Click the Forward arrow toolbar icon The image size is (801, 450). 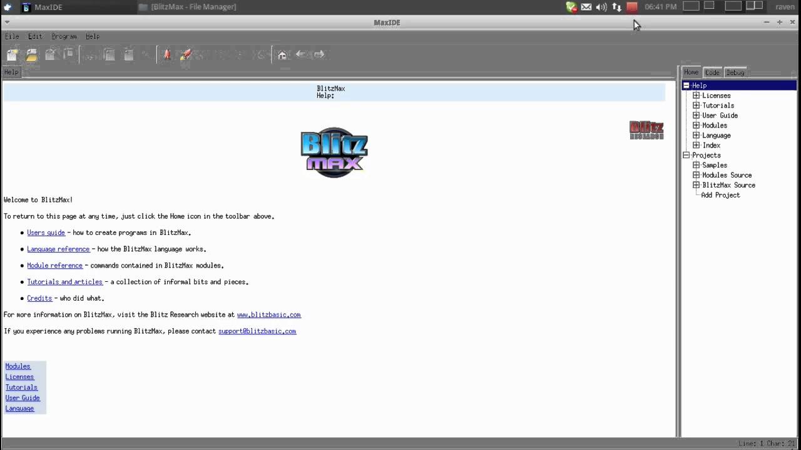319,54
